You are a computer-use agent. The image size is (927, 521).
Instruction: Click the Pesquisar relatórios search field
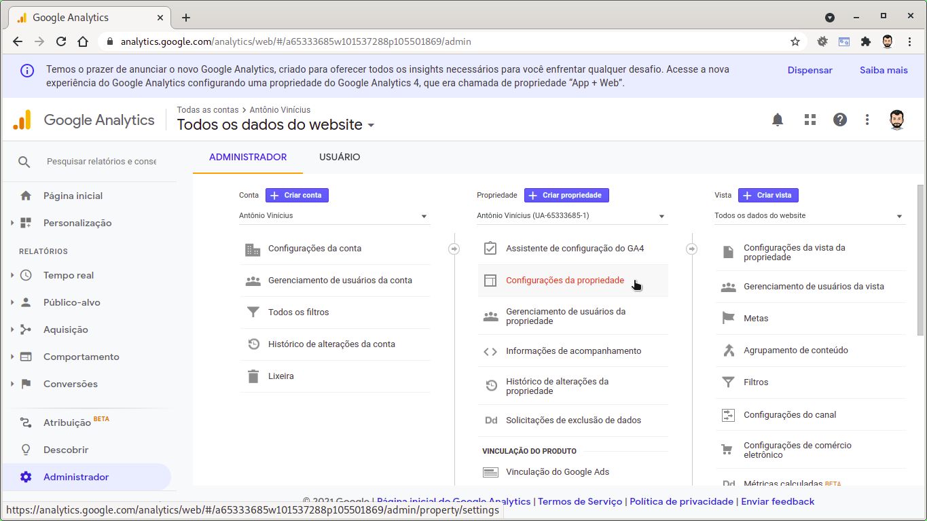101,162
